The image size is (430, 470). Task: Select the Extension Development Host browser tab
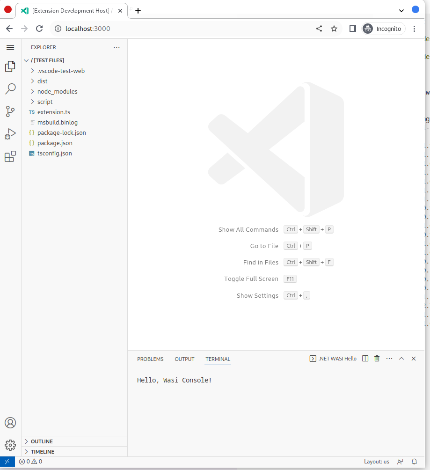tap(71, 11)
